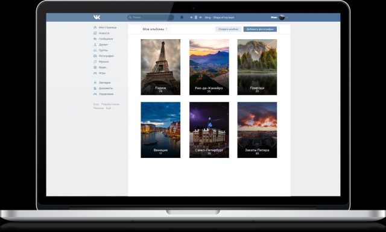Screen dimensions: 386x232
Task: Open Закладки via its star icon
Action: [x=95, y=83]
